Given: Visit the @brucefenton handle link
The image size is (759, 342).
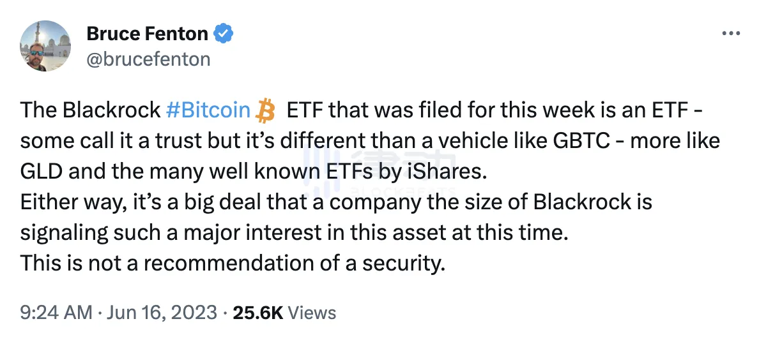Looking at the screenshot, I should coord(148,59).
